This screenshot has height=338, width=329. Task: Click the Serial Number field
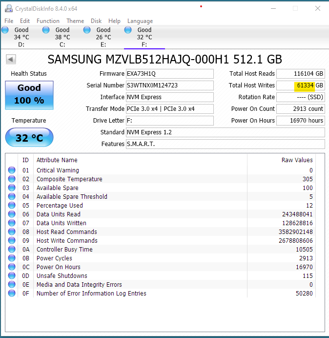(170, 85)
